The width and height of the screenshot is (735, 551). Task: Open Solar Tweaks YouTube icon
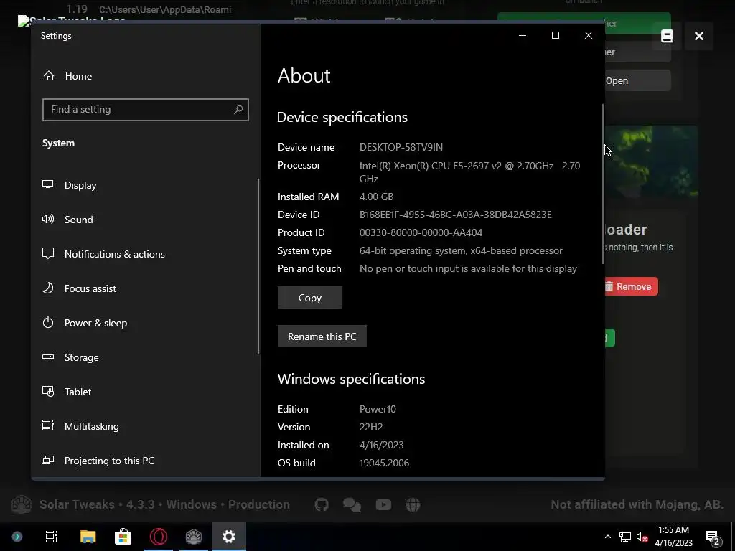(x=383, y=504)
